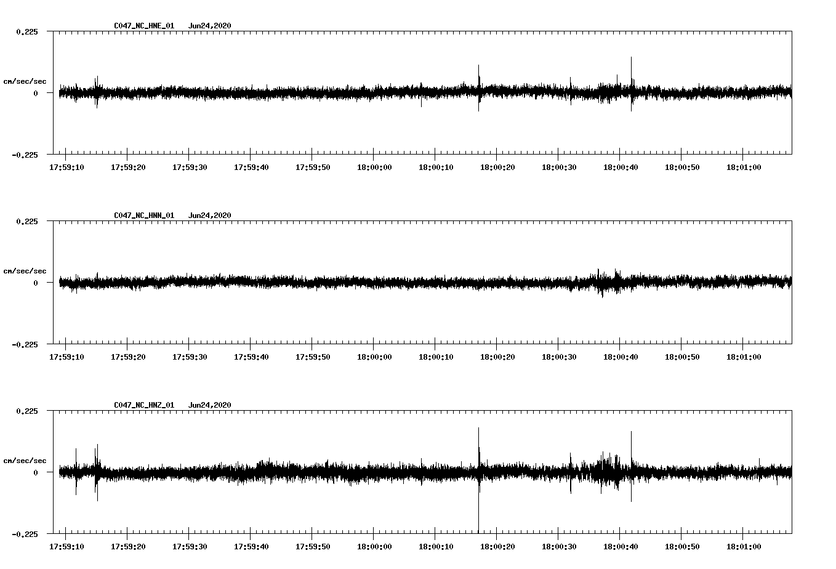Click 17:59:30 time label on HNZ plot
836x569 pixels.
(190, 547)
